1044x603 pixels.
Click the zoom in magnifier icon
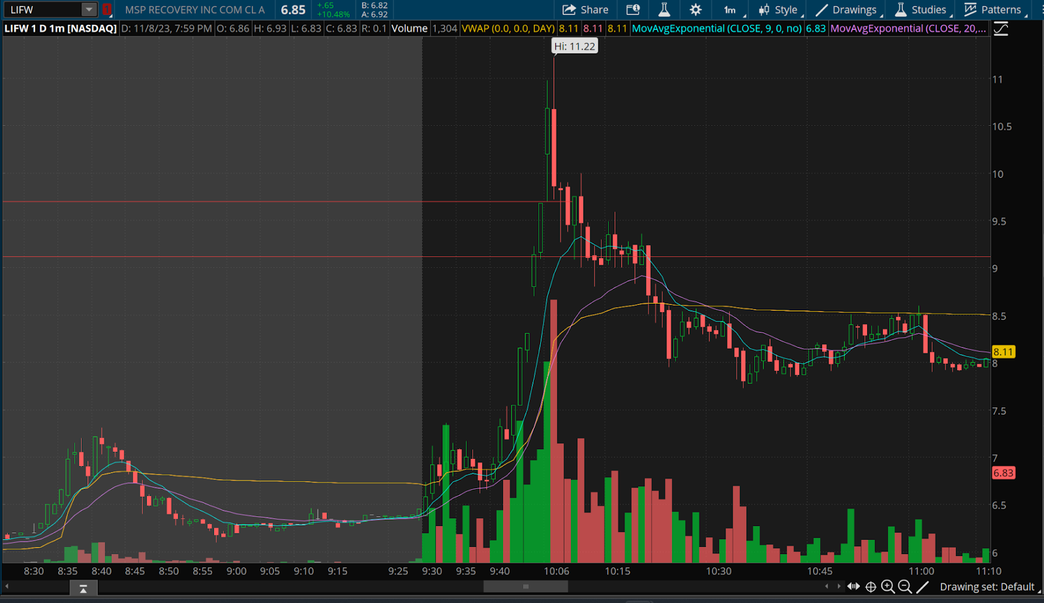point(887,587)
